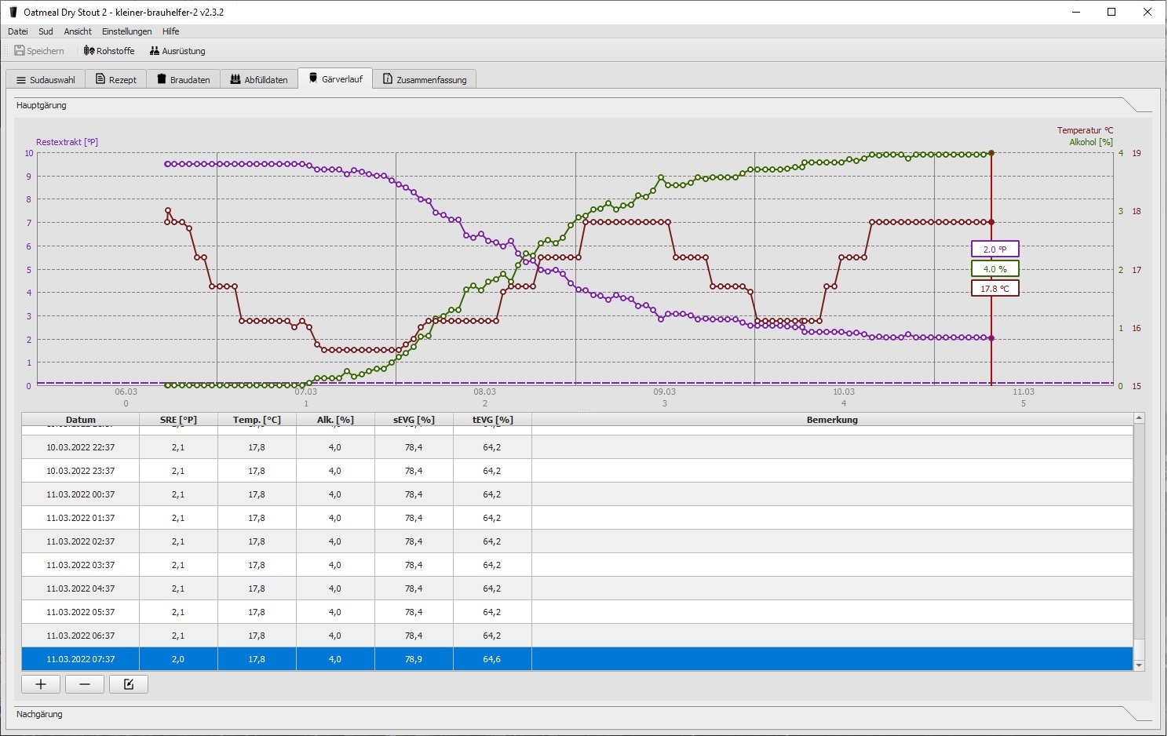This screenshot has width=1168, height=736.
Task: Click the plus icon to add measurement
Action: [x=41, y=684]
